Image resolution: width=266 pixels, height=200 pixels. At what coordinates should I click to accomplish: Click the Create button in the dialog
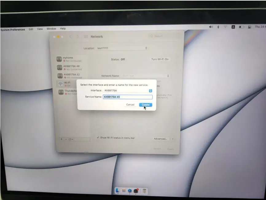pyautogui.click(x=146, y=105)
